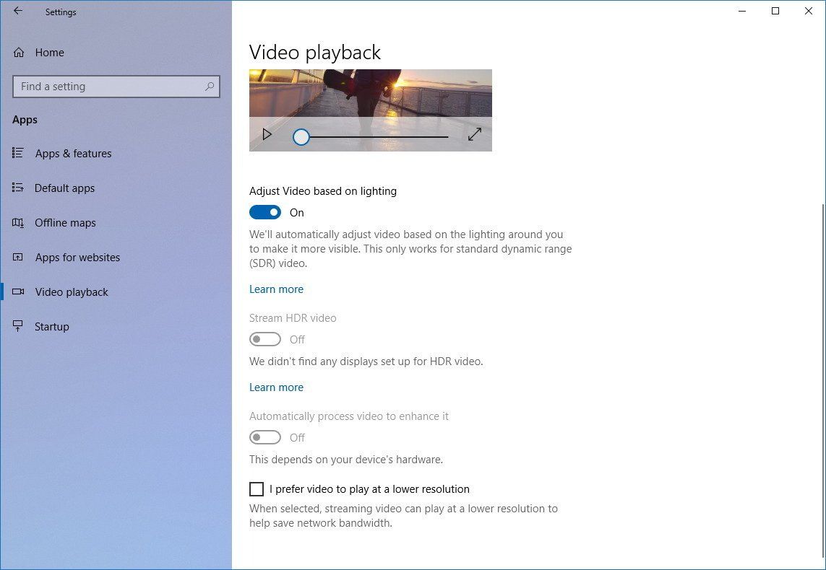This screenshot has width=826, height=570.
Task: Click the Home icon in the sidebar
Action: click(17, 52)
